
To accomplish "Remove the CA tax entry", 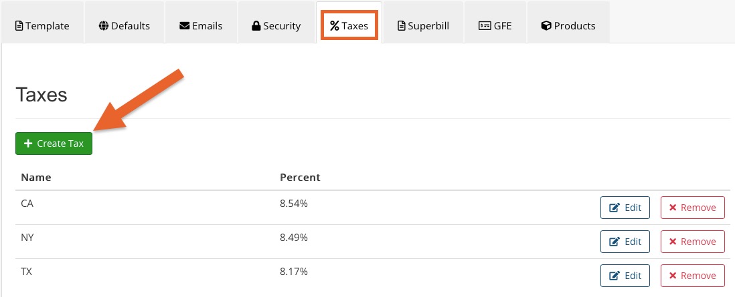I will click(692, 208).
